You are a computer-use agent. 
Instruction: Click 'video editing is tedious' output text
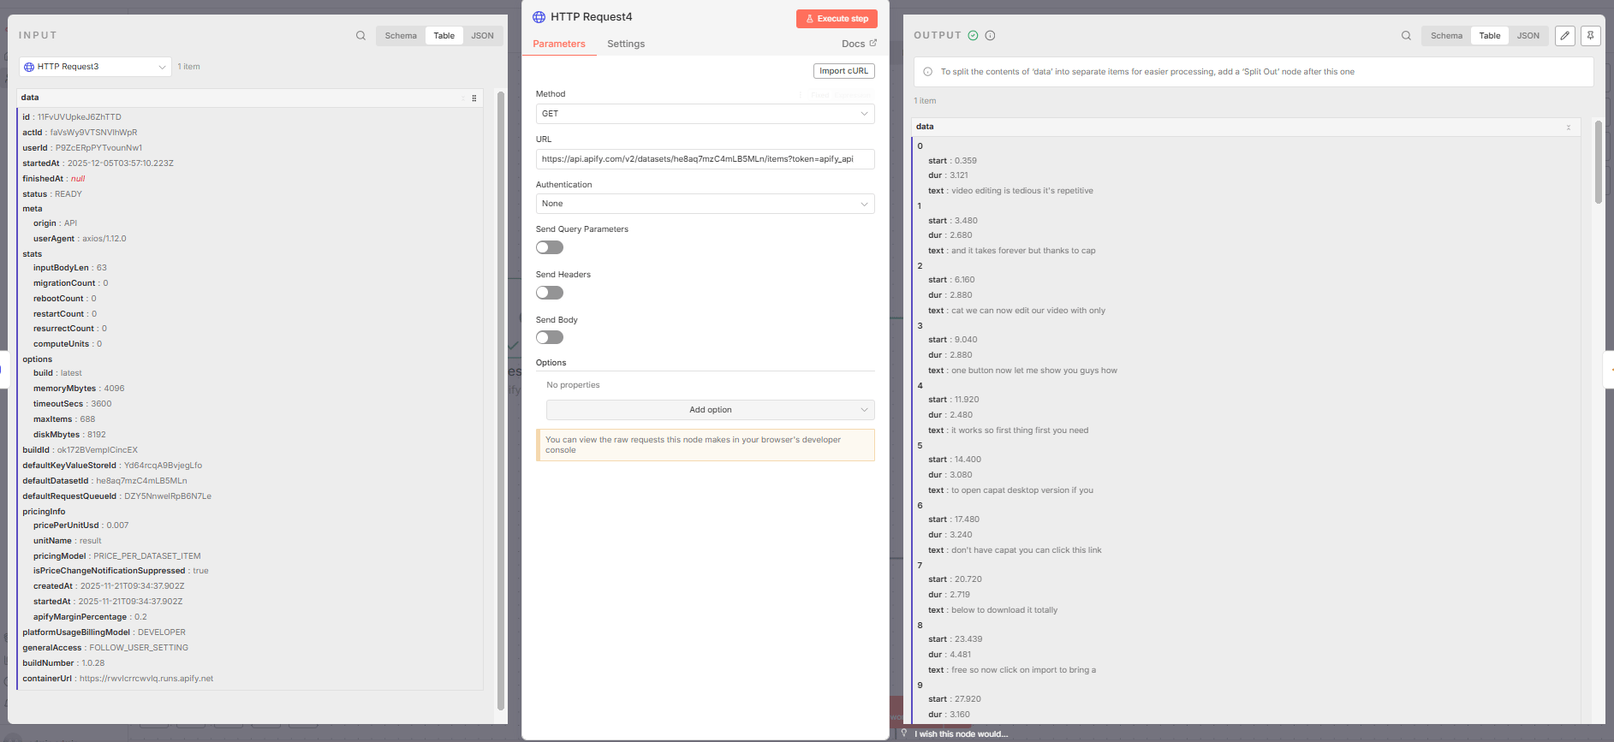click(1022, 191)
